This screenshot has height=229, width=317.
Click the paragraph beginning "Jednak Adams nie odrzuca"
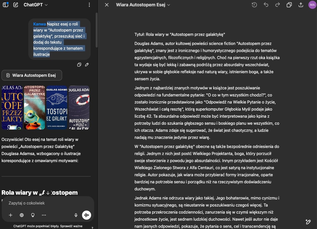click(x=207, y=212)
